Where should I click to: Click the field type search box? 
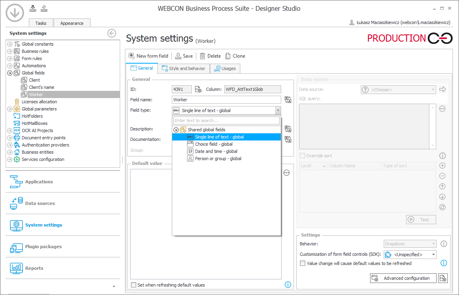[226, 120]
